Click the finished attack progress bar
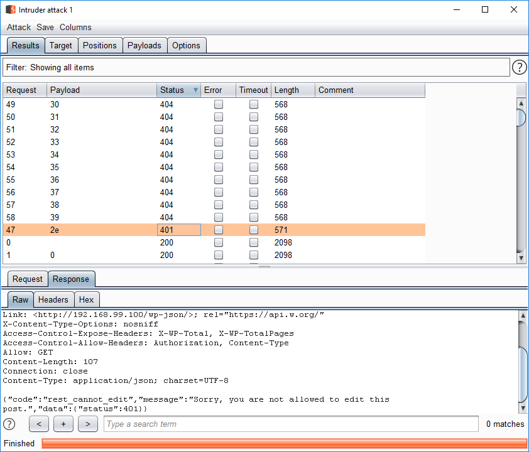Screen dimensions: 529x452 (285, 443)
